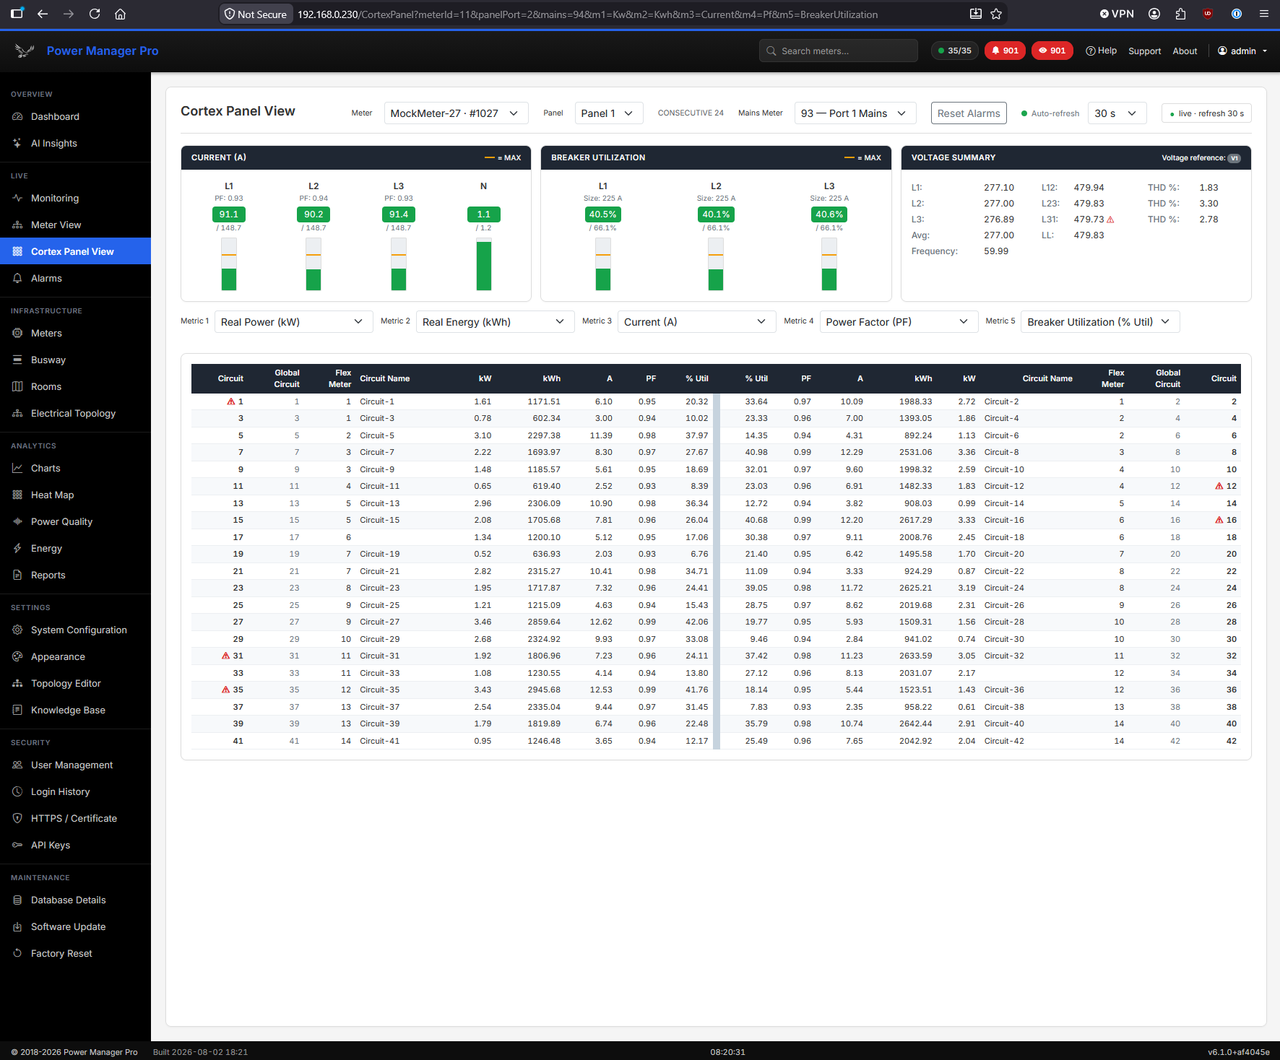Click the Heat Map grid icon
Image resolution: width=1280 pixels, height=1060 pixels.
(17, 495)
